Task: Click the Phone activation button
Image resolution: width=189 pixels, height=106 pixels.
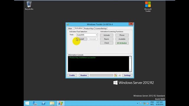Action: pos(122,35)
